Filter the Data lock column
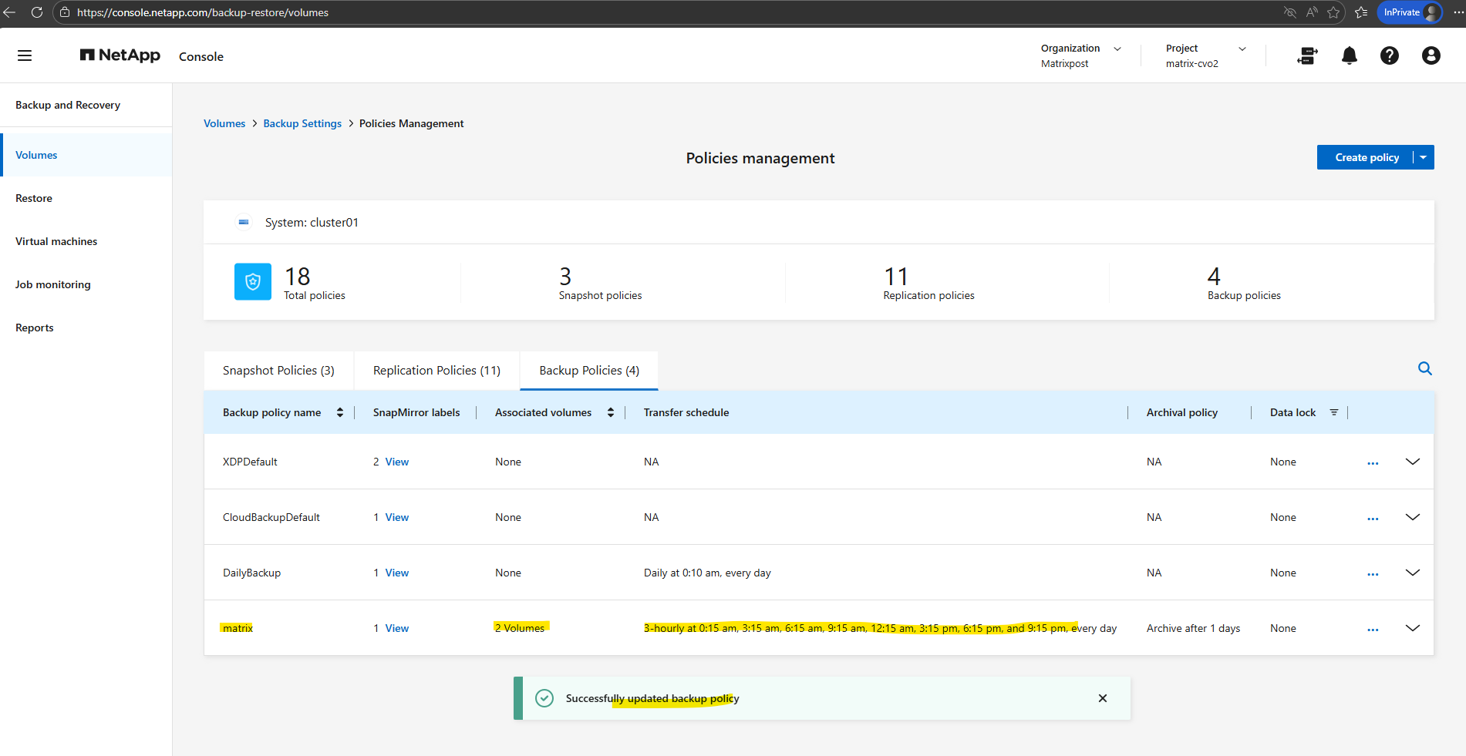 [x=1333, y=412]
